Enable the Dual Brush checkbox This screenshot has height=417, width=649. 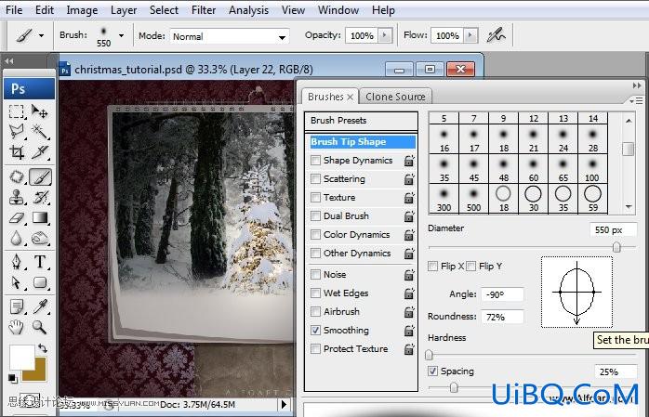pos(315,215)
